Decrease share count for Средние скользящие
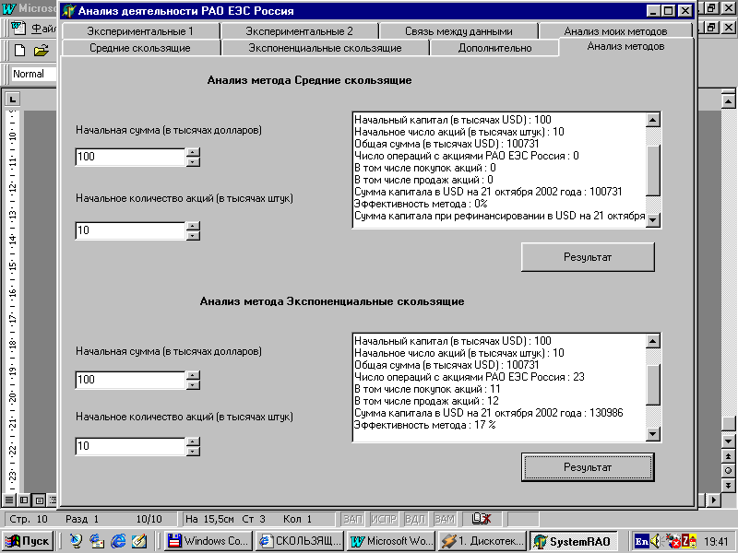This screenshot has width=738, height=553. pyautogui.click(x=193, y=235)
